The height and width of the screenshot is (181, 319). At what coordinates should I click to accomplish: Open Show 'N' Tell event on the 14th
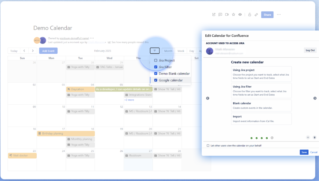167,111
